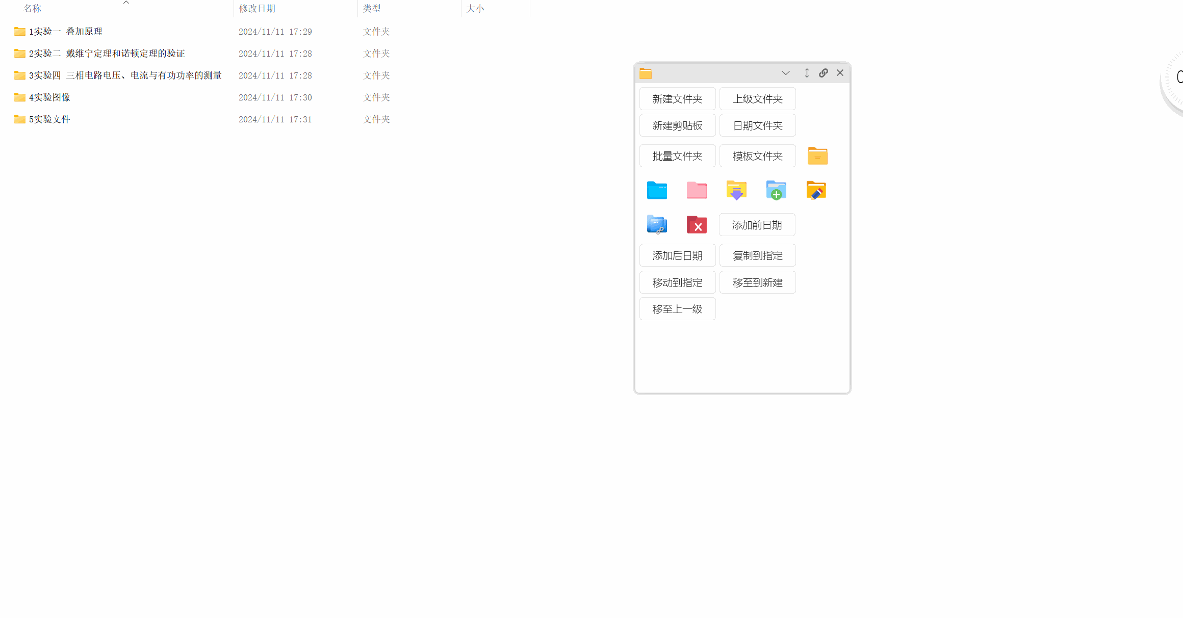Viewport: 1183px width, 618px height.
Task: Click the 批量文件夹 button
Action: pos(678,156)
